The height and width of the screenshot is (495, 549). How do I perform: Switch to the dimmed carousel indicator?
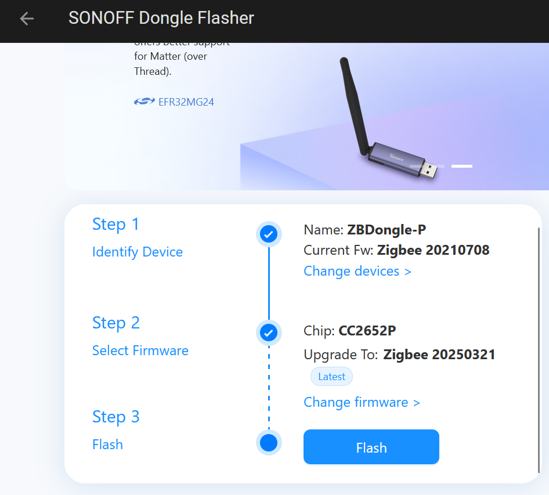pos(427,167)
